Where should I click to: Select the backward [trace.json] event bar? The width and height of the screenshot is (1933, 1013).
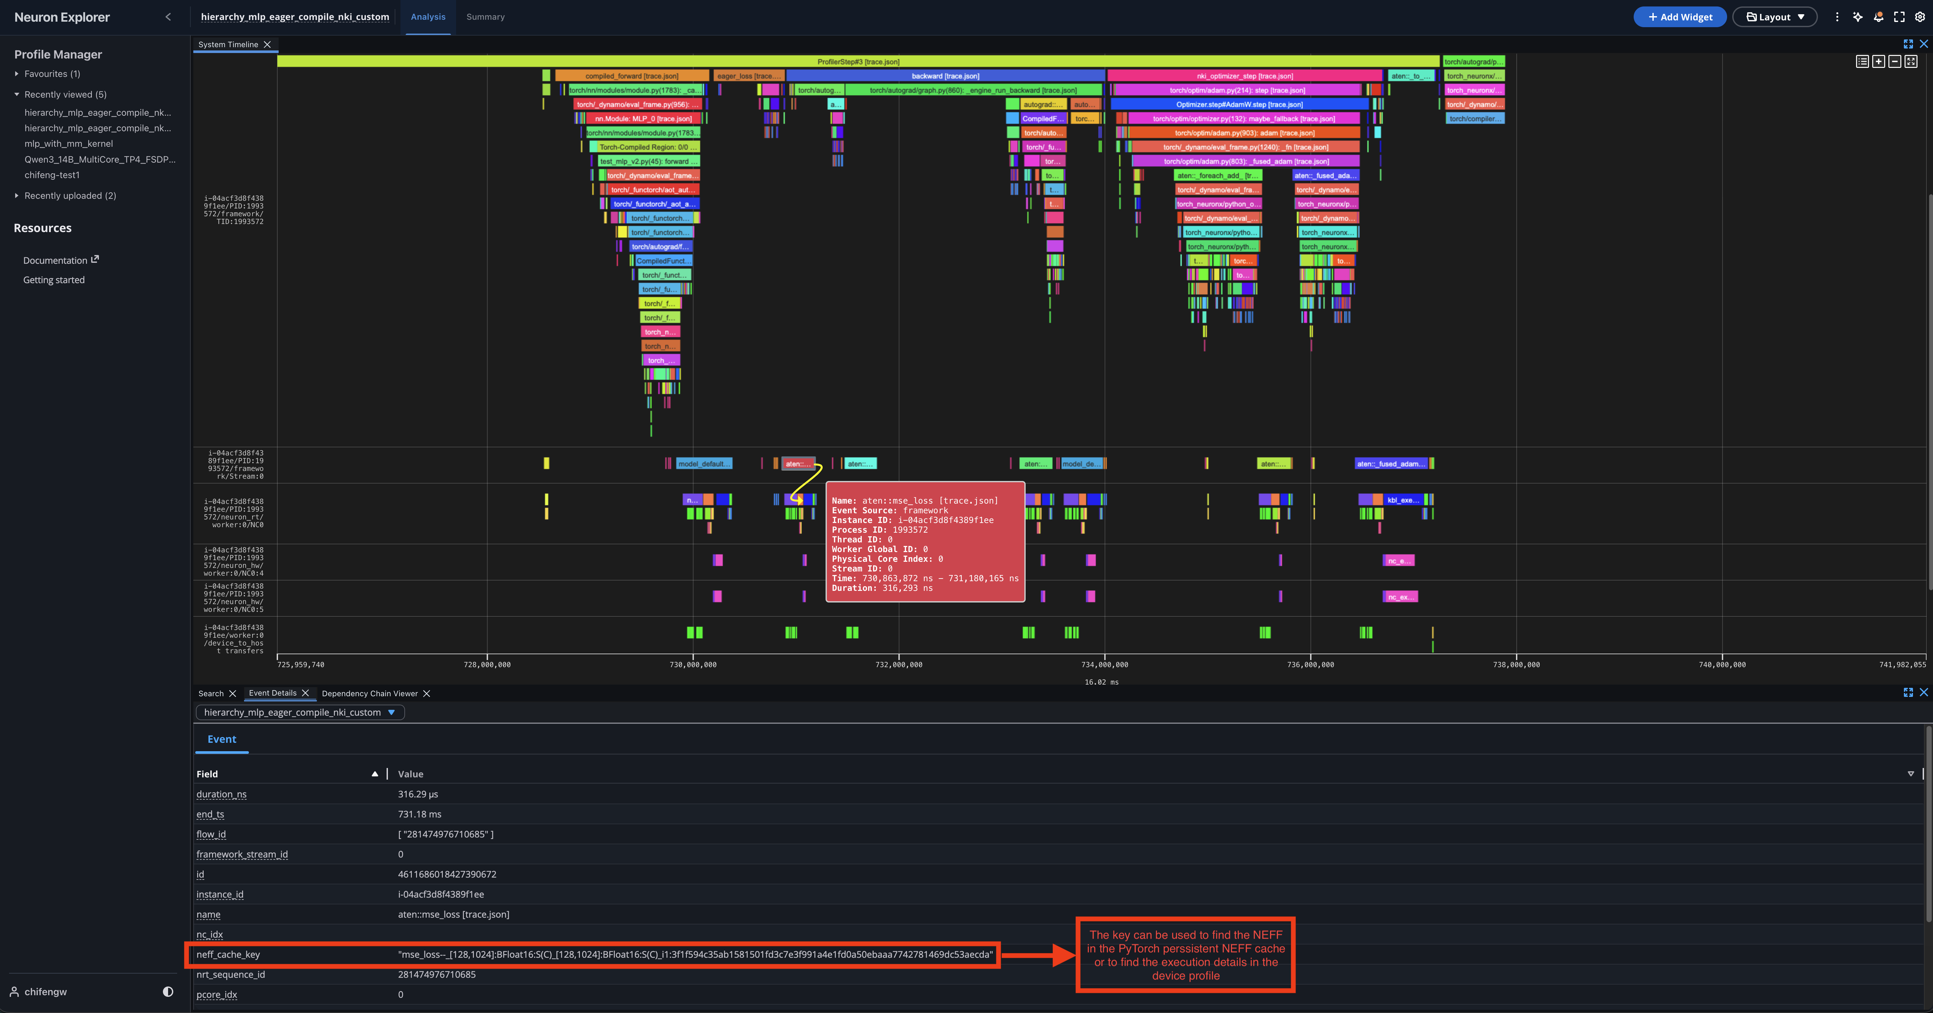tap(945, 76)
